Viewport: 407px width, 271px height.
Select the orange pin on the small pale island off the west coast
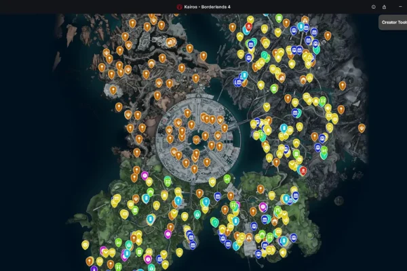(x=113, y=90)
